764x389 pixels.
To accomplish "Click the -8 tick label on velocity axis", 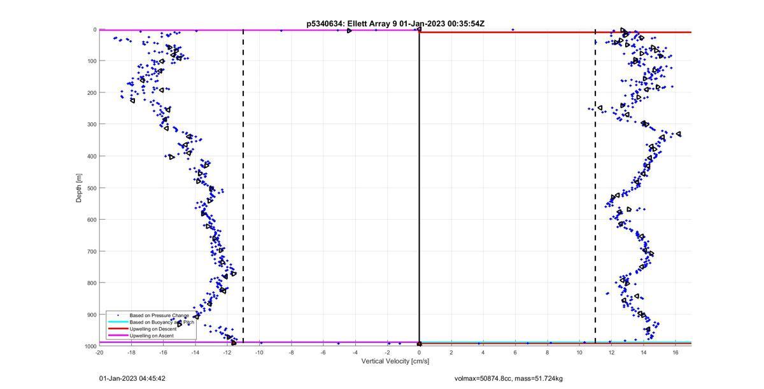I will point(291,351).
